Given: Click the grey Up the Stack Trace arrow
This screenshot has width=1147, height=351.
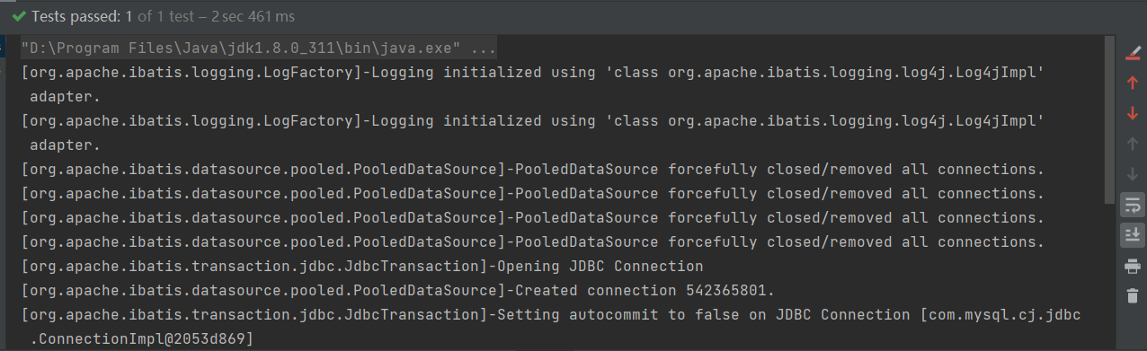Looking at the screenshot, I should click(x=1132, y=144).
